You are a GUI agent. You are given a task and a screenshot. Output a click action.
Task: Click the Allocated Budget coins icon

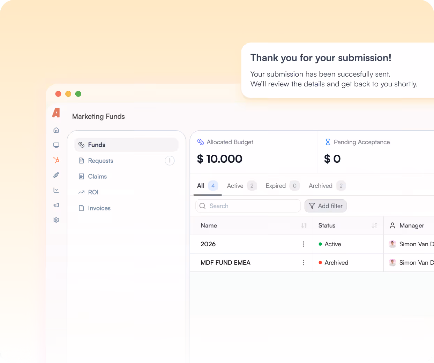point(201,142)
